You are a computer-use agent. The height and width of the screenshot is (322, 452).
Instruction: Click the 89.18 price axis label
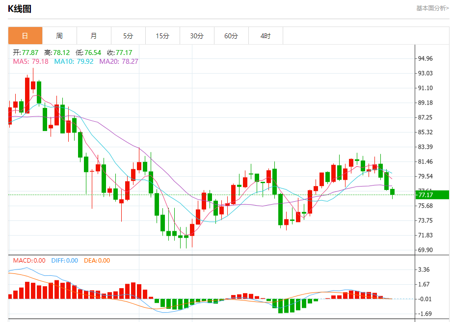425,103
